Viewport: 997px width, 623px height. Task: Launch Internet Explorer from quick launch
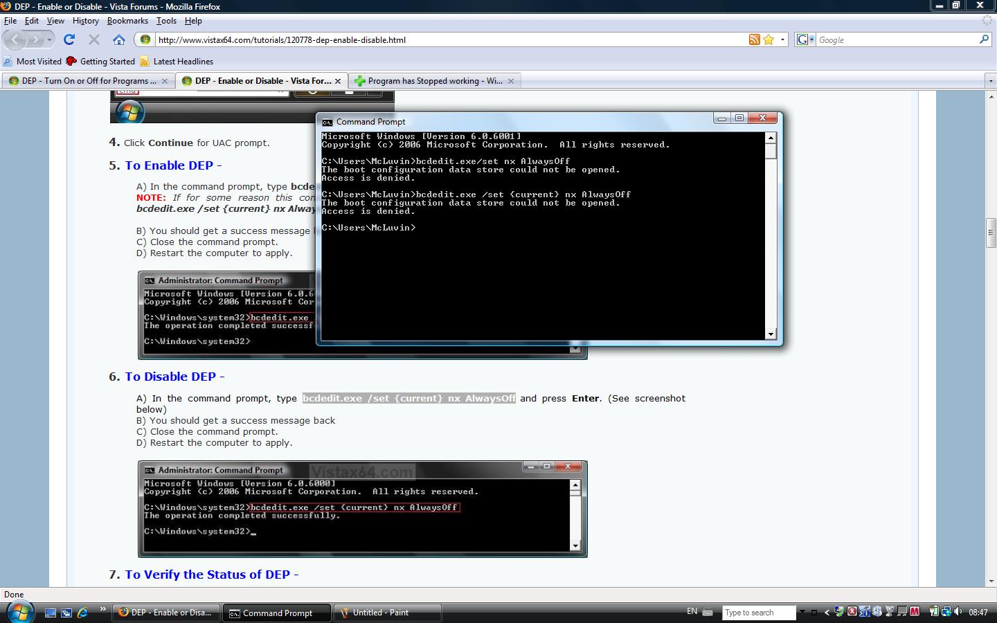[82, 613]
